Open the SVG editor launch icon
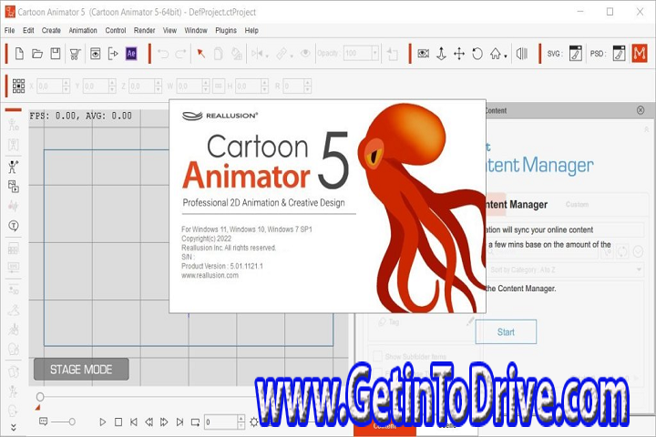 [x=575, y=54]
